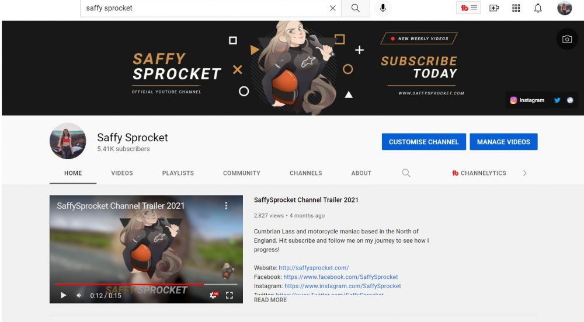
Task: Open the account avatar menu
Action: coord(564,8)
